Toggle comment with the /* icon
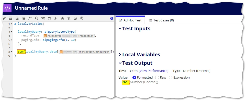The width and height of the screenshot is (246, 101). 30,18
